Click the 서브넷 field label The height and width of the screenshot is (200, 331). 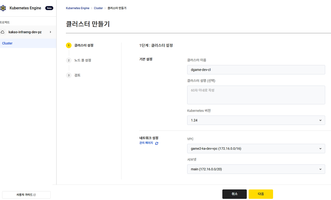[192, 160]
